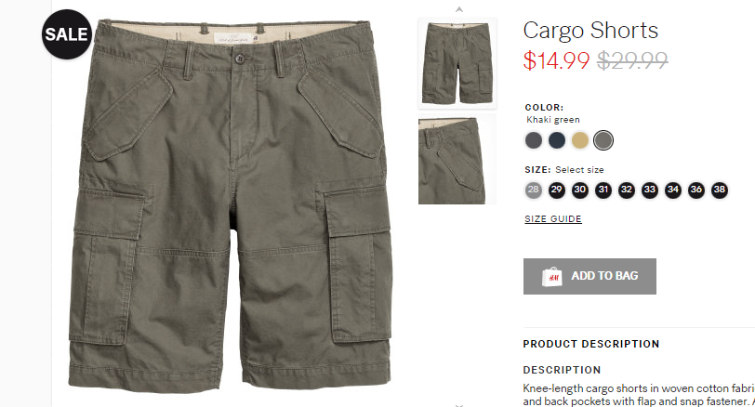Show previous thumbnails with up arrow
Viewport: 755px width, 407px height.
pyautogui.click(x=459, y=9)
